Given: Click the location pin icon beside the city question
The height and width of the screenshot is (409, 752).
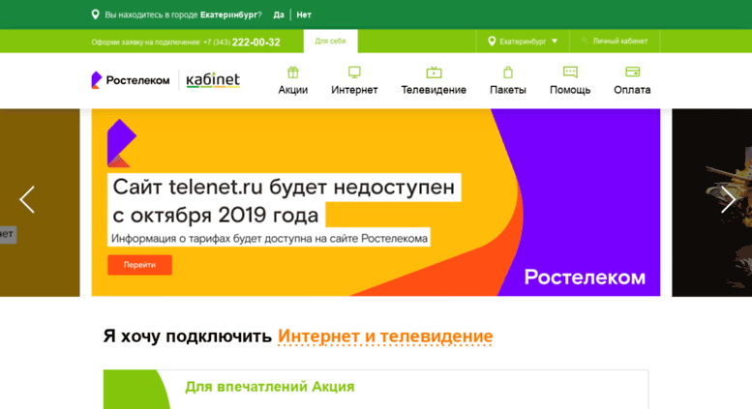Looking at the screenshot, I should 96,15.
